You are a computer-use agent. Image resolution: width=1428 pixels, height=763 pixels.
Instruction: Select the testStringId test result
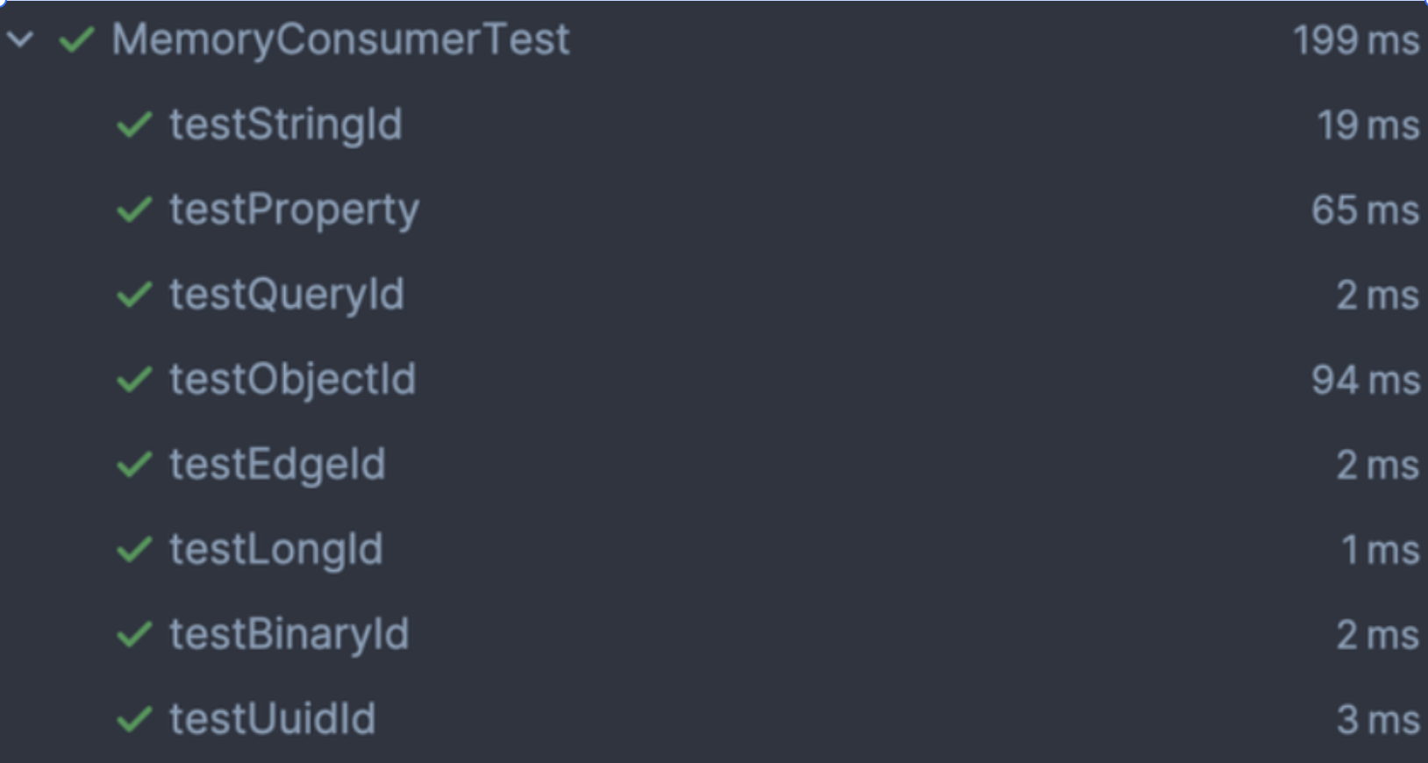pos(286,125)
